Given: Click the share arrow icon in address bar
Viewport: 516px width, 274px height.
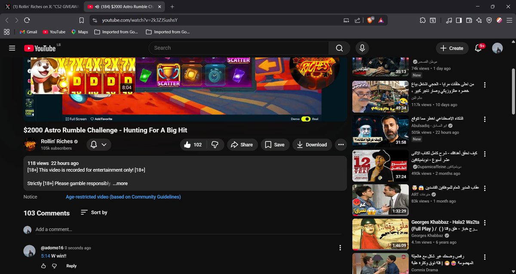Looking at the screenshot, I should coord(357,20).
